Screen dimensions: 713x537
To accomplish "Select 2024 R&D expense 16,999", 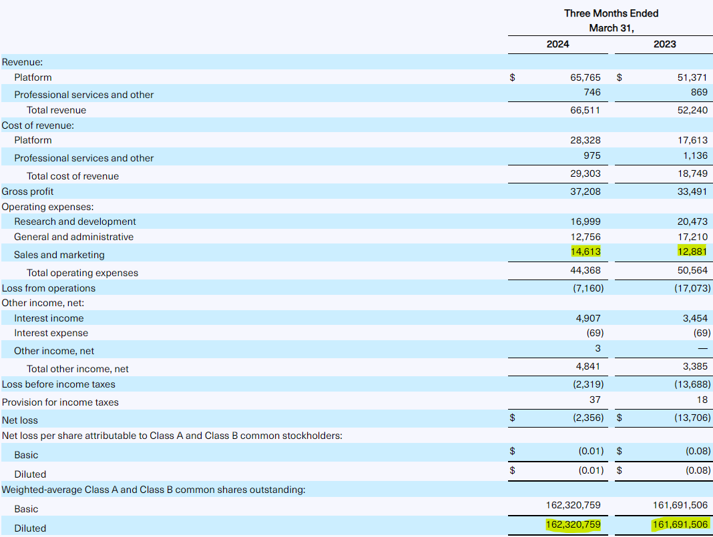I will tap(585, 221).
